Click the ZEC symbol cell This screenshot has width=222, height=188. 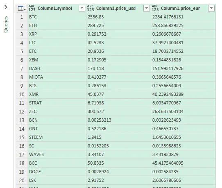pos(57,111)
